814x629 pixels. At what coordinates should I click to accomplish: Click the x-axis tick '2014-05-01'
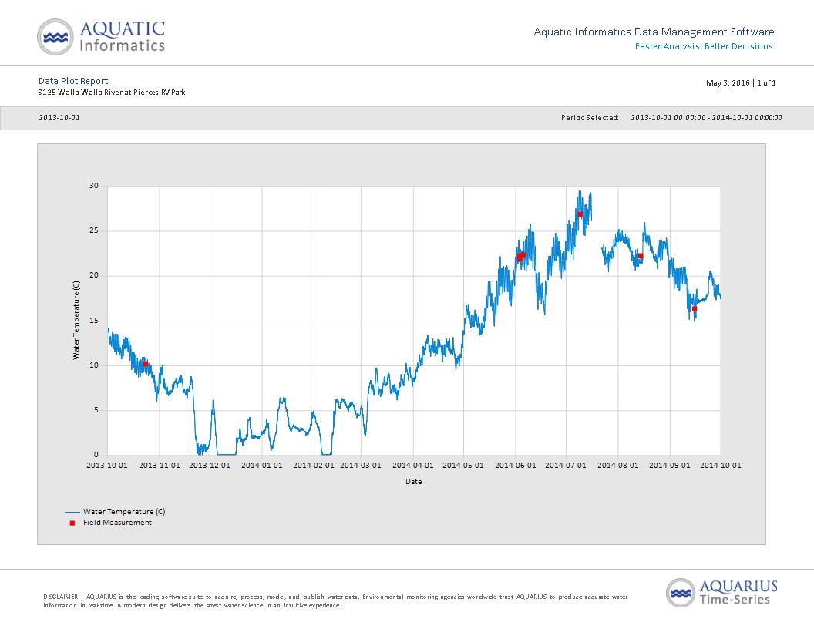pyautogui.click(x=463, y=466)
